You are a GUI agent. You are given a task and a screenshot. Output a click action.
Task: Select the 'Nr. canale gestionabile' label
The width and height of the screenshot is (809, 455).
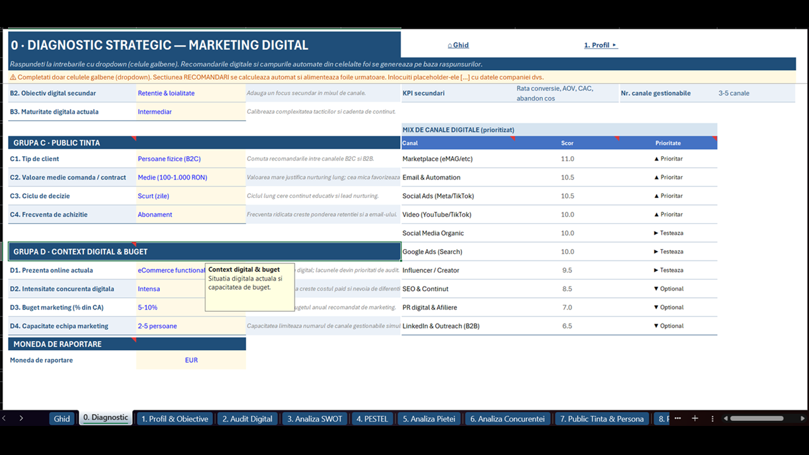(667, 93)
